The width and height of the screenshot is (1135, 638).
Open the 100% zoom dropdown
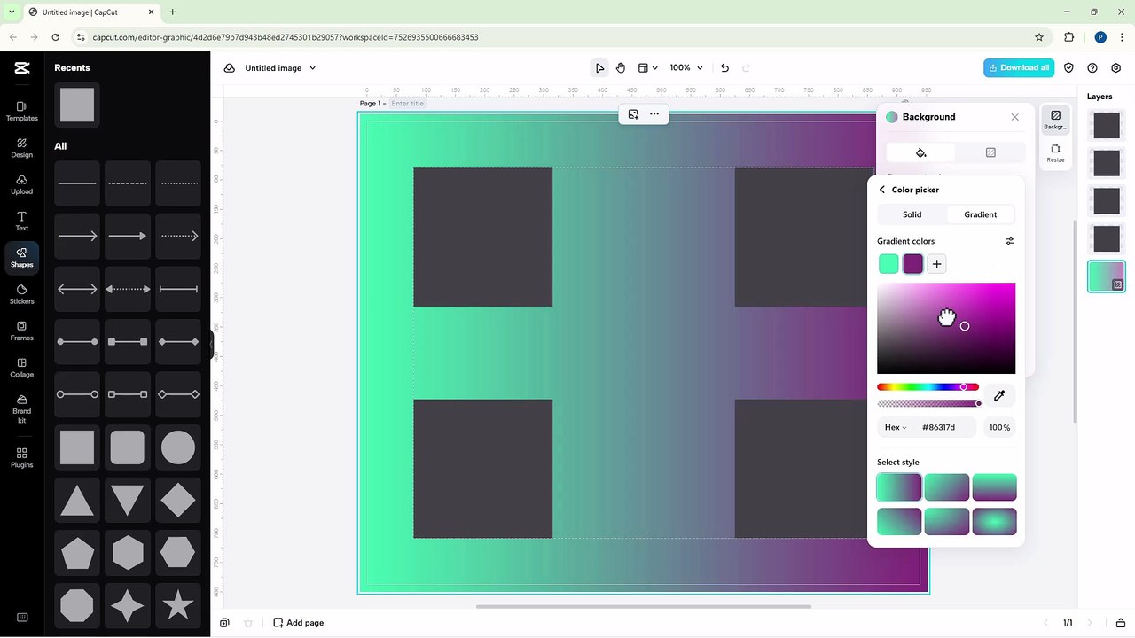pyautogui.click(x=686, y=68)
